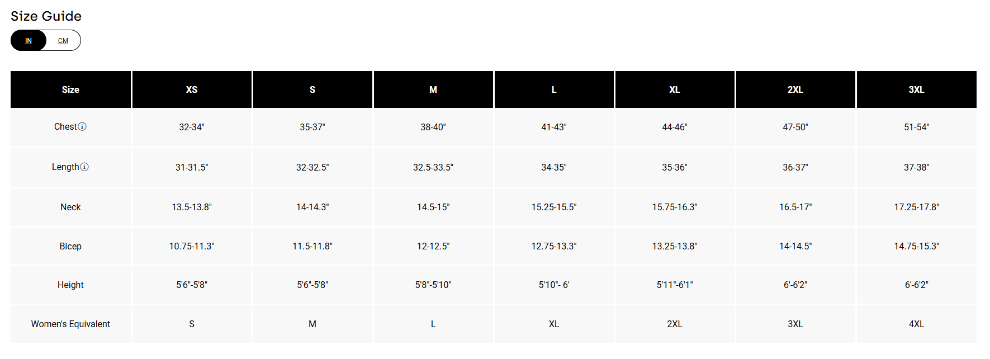Screen dimensions: 990x359
Task: Click the Size header cell
Action: [x=70, y=90]
